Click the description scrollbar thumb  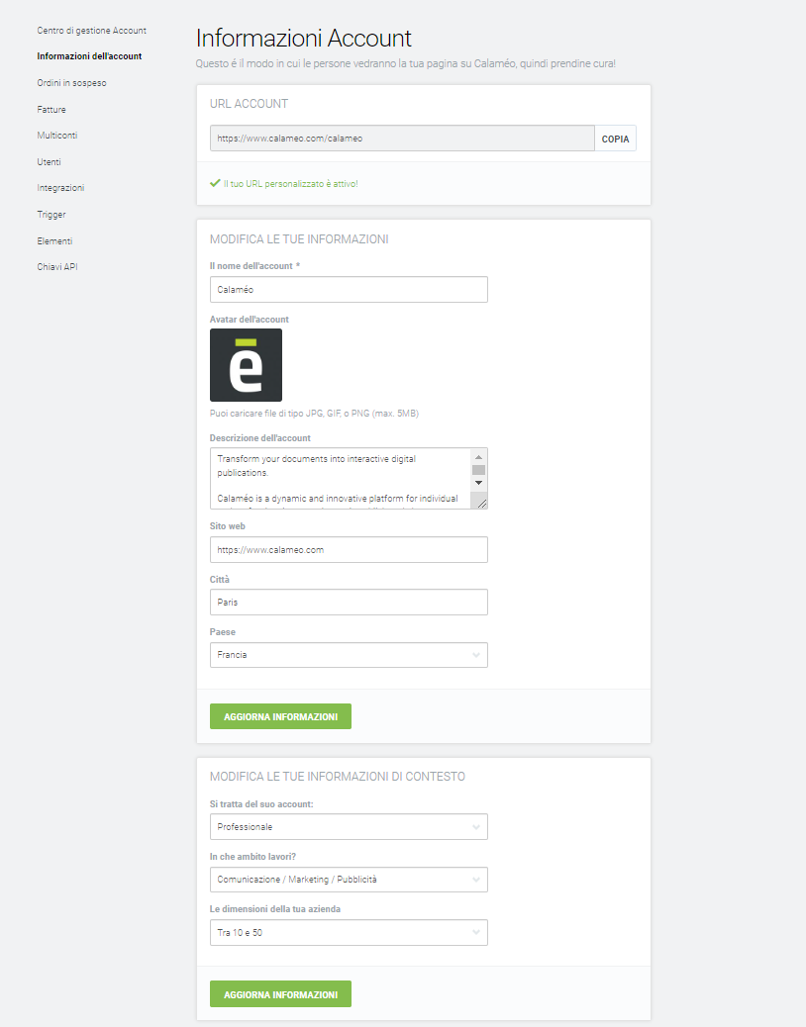point(478,470)
